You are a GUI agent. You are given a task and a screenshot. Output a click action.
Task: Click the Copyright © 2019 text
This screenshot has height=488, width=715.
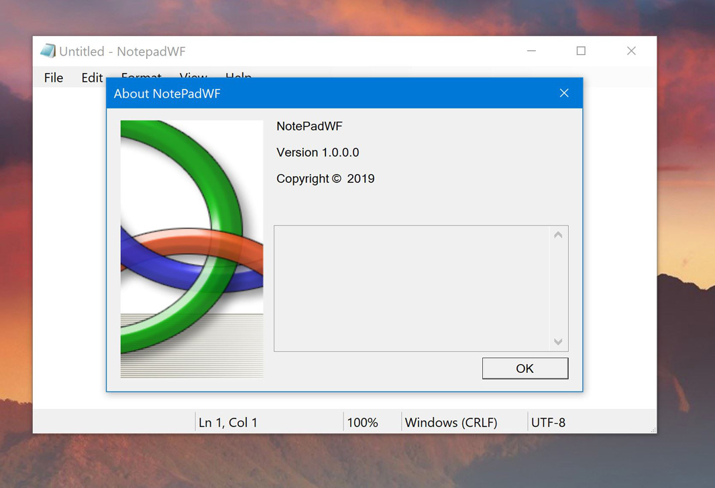pyautogui.click(x=325, y=179)
